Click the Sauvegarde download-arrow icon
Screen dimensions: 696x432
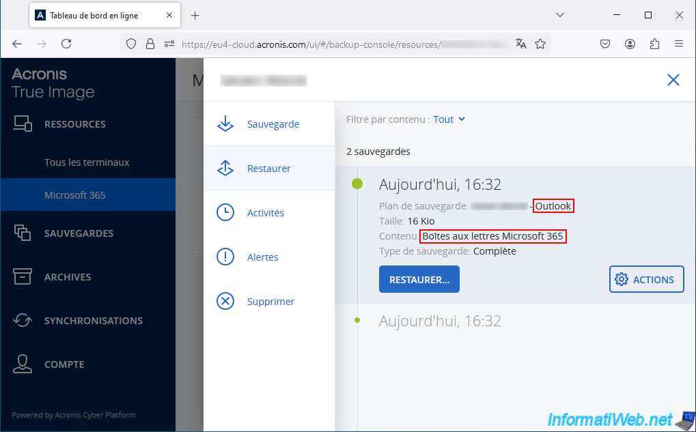(225, 124)
